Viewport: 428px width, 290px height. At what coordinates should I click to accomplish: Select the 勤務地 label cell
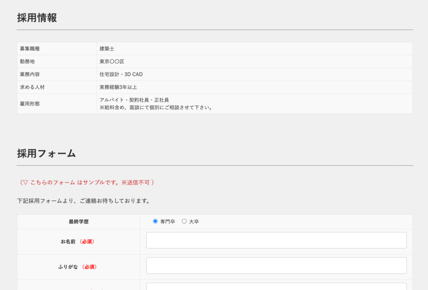[27, 61]
